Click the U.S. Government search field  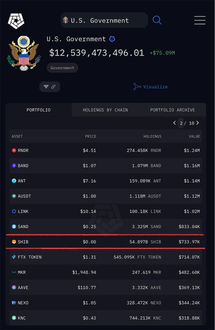(x=104, y=20)
